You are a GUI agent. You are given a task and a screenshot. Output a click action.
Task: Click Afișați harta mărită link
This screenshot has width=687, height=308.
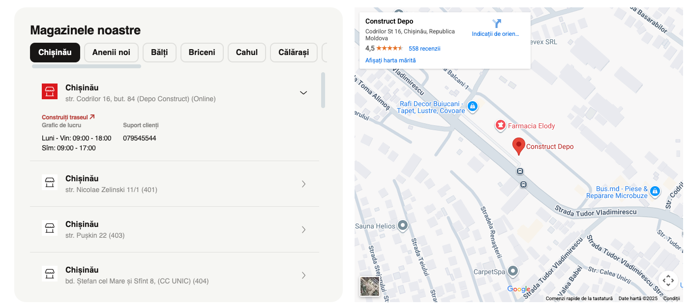click(x=390, y=60)
